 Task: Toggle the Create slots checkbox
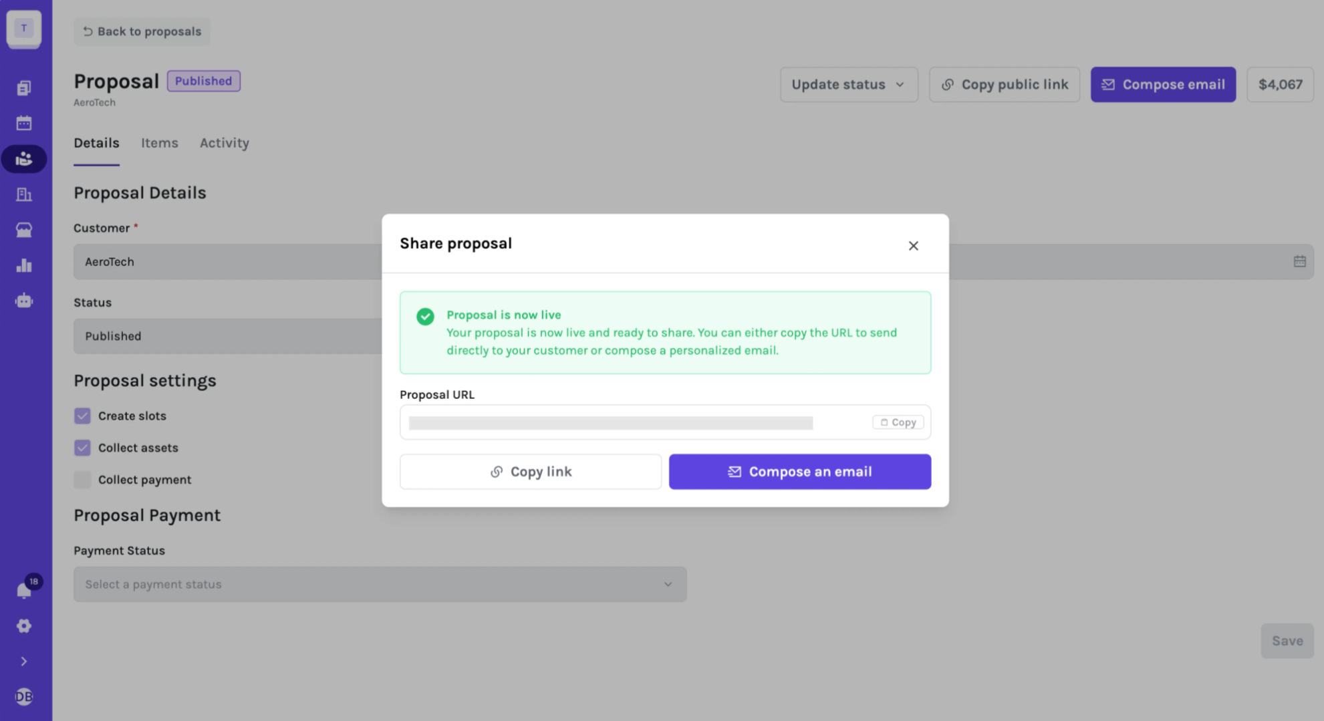coord(82,416)
